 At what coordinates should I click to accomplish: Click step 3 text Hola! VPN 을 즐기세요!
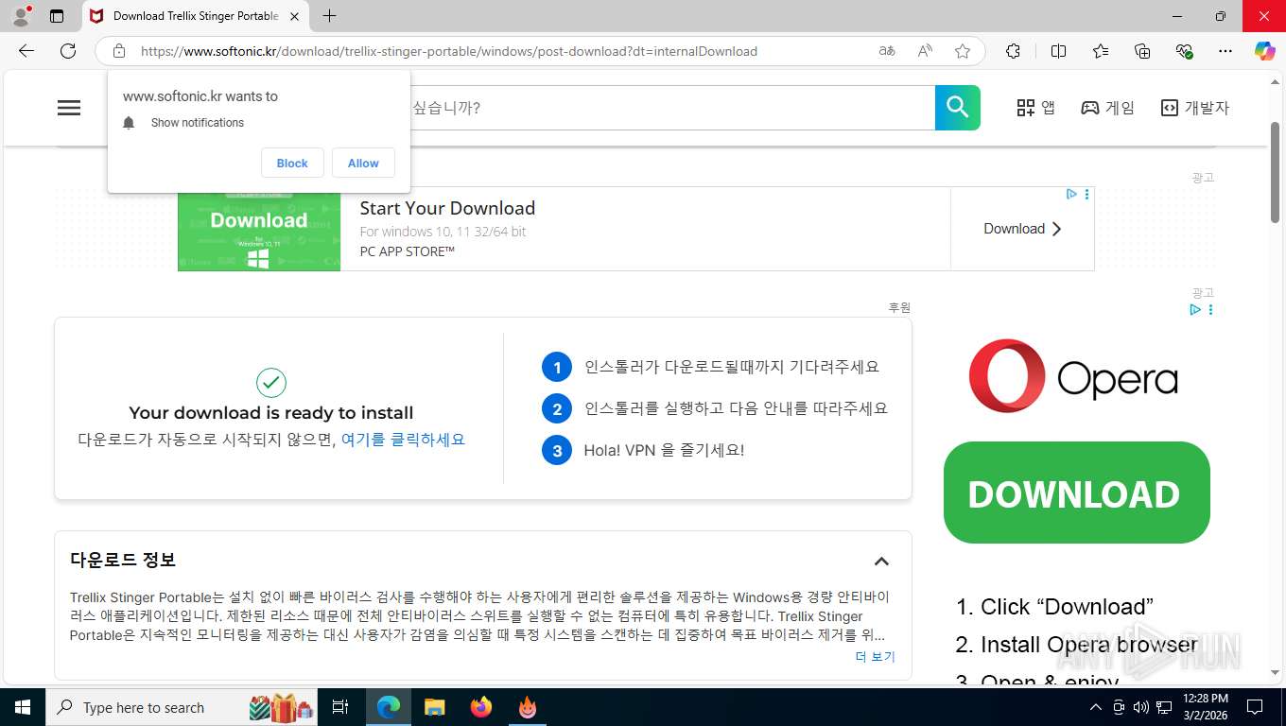(x=664, y=450)
